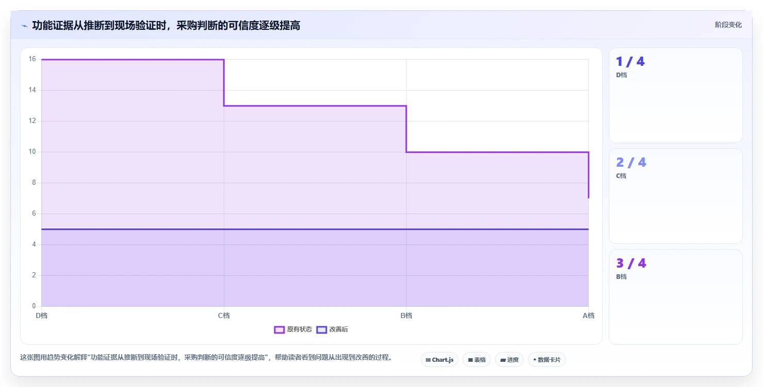This screenshot has width=763, height=387.
Task: Click the chart description text below
Action: point(206,357)
